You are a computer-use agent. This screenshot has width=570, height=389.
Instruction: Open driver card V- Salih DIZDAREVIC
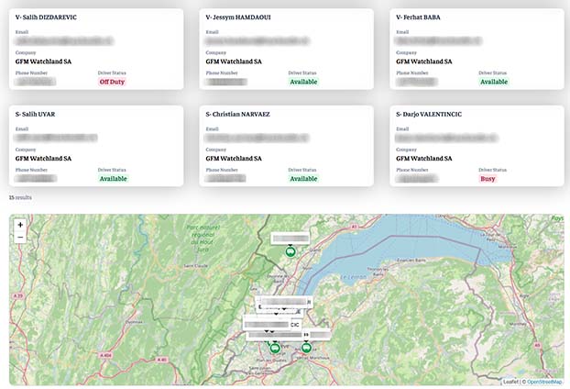(96, 50)
